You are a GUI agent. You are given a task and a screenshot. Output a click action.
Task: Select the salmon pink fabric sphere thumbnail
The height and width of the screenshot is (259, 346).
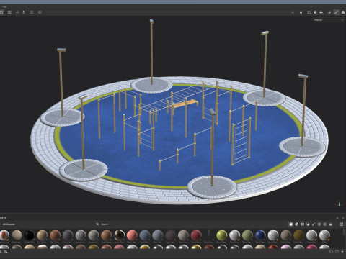132,235
